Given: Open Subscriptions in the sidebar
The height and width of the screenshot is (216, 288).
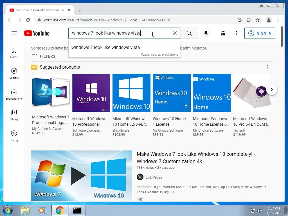Looking at the screenshot, I should (x=14, y=94).
